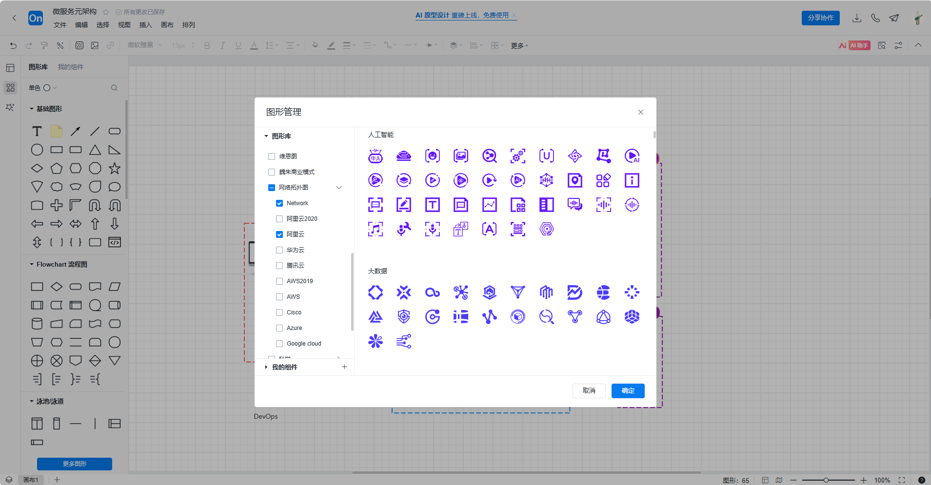The image size is (931, 485).
Task: Check the Google cloud checkbox
Action: pyautogui.click(x=279, y=344)
